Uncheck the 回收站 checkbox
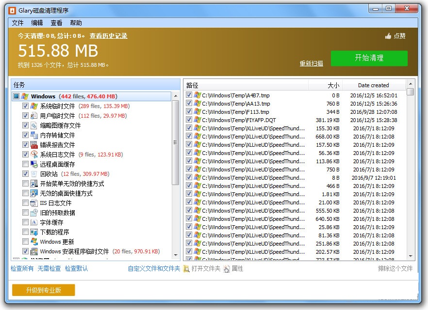Viewport: 428px width, 310px height. point(25,174)
